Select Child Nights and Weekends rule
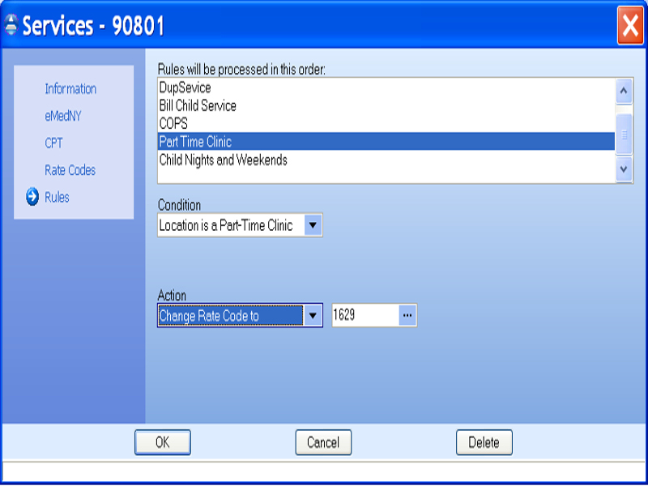The width and height of the screenshot is (648, 486). (386, 160)
